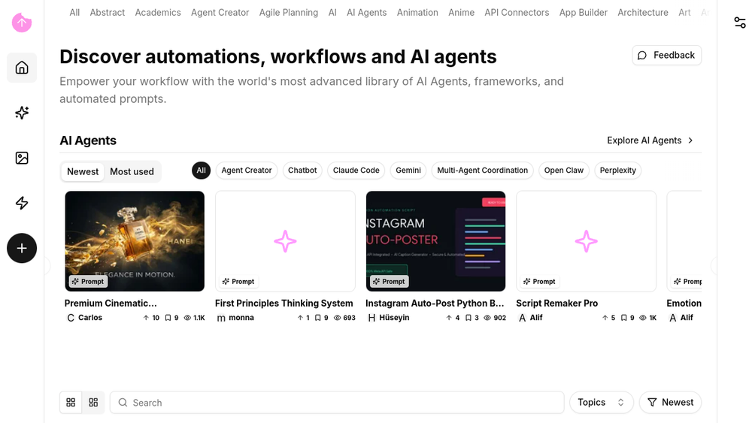Upvote Instagram Auto-Post Python card
The height and width of the screenshot is (423, 752).
pyautogui.click(x=453, y=318)
